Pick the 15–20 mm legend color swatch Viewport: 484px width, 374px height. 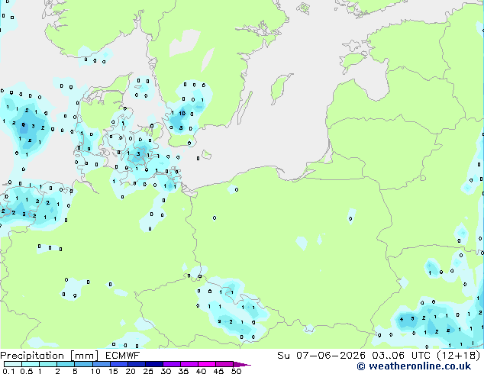pyautogui.click(x=118, y=364)
